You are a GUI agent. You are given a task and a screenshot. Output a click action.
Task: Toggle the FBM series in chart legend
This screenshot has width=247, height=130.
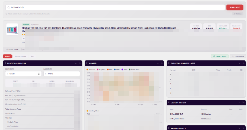coord(117,69)
